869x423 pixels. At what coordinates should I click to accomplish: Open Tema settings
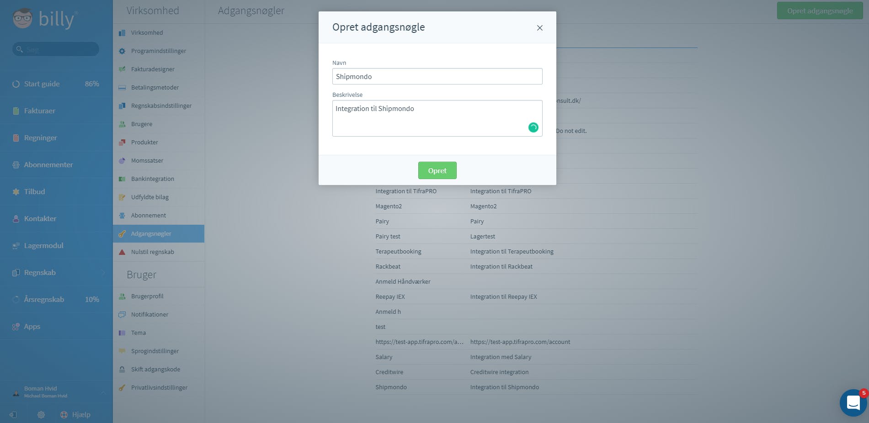pyautogui.click(x=159, y=333)
